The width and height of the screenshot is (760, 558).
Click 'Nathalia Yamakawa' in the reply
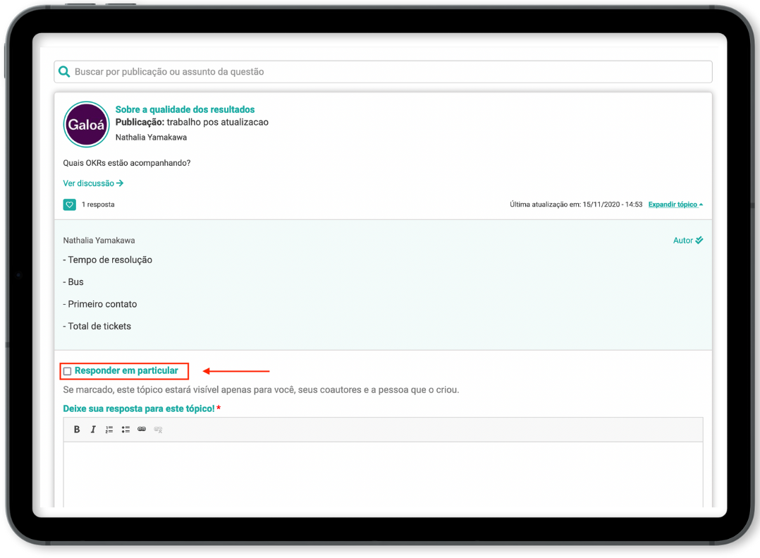(x=99, y=241)
